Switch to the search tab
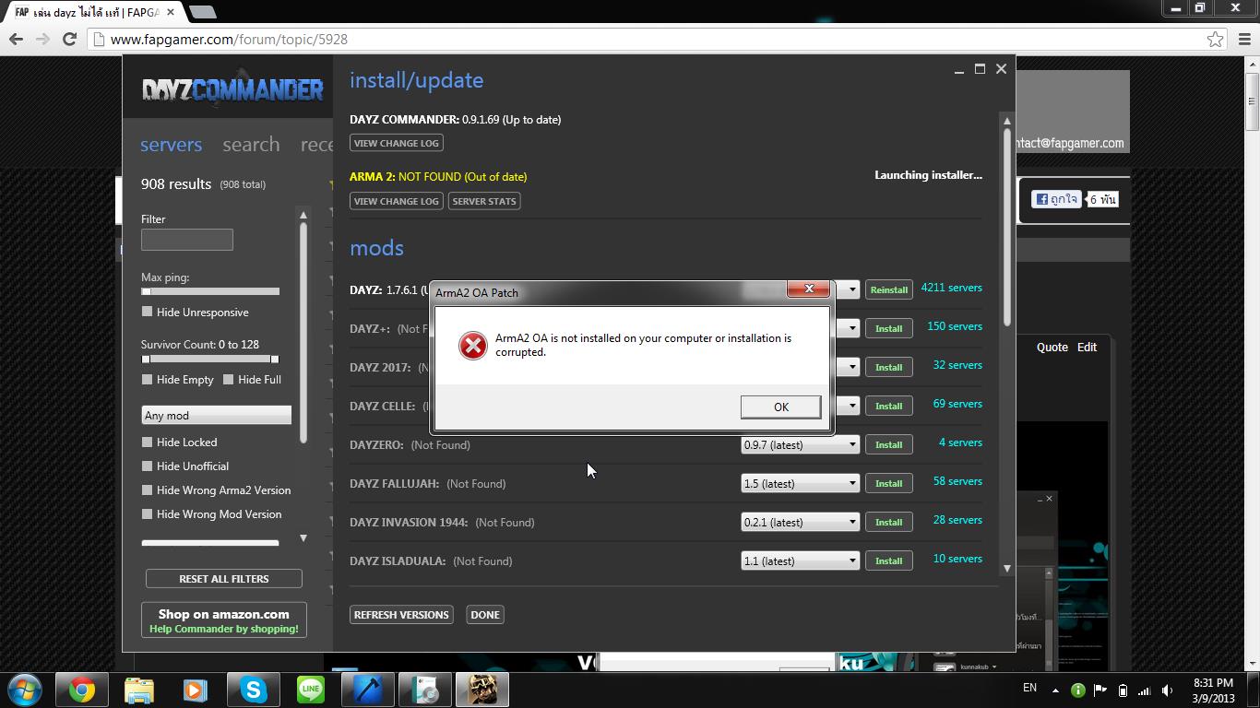 click(x=251, y=145)
